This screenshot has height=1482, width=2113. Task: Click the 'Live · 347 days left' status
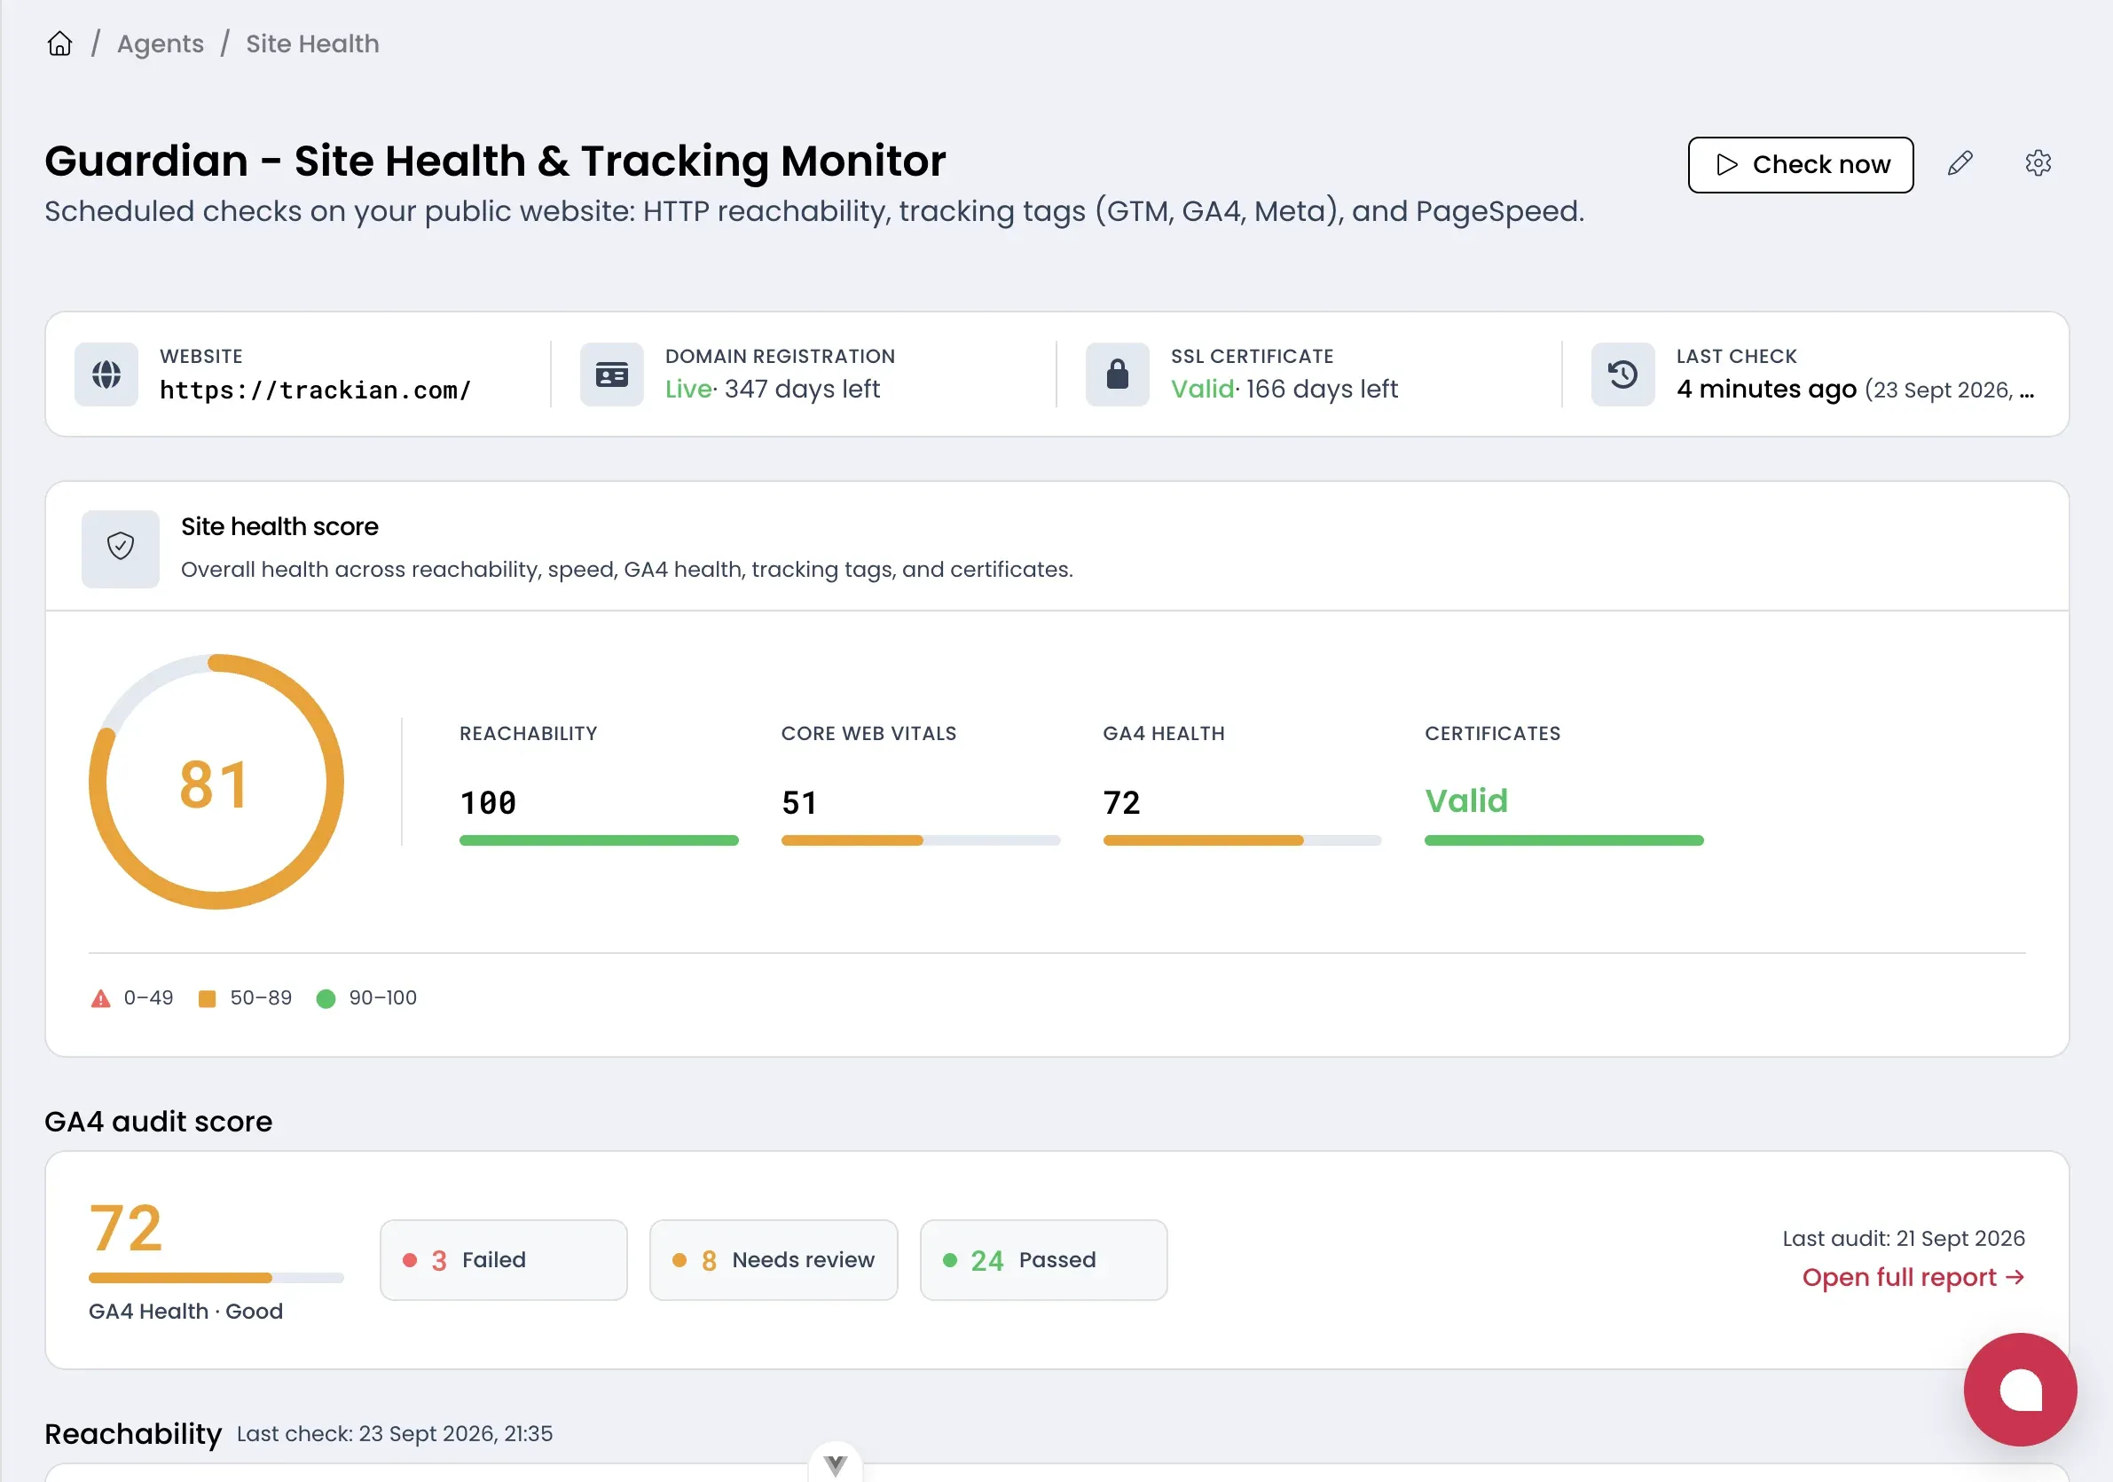[772, 390]
